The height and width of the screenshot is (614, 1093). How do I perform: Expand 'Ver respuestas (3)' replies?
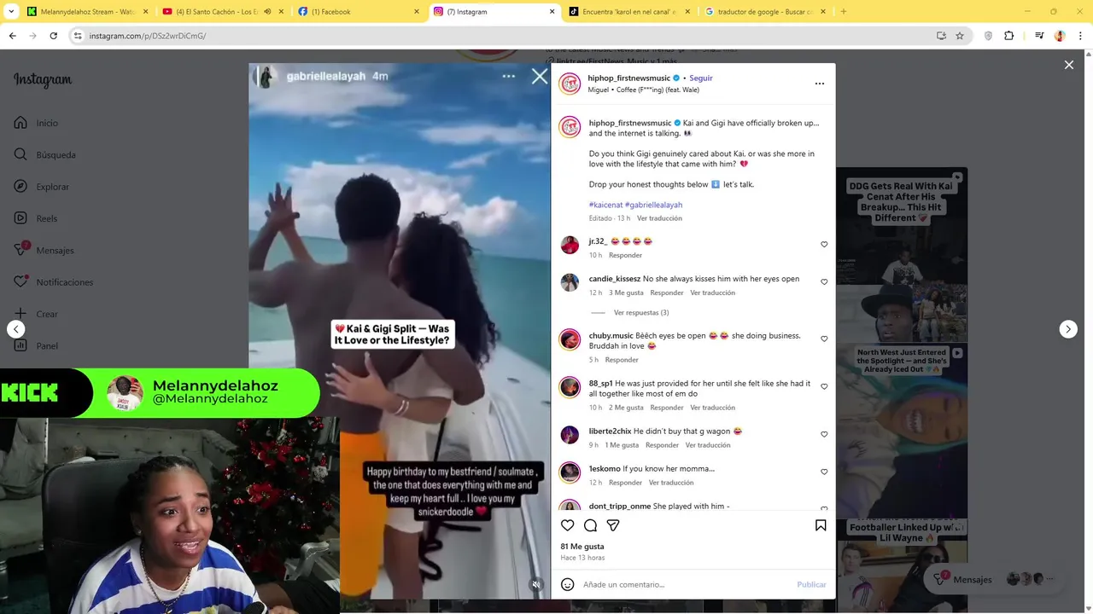click(641, 312)
